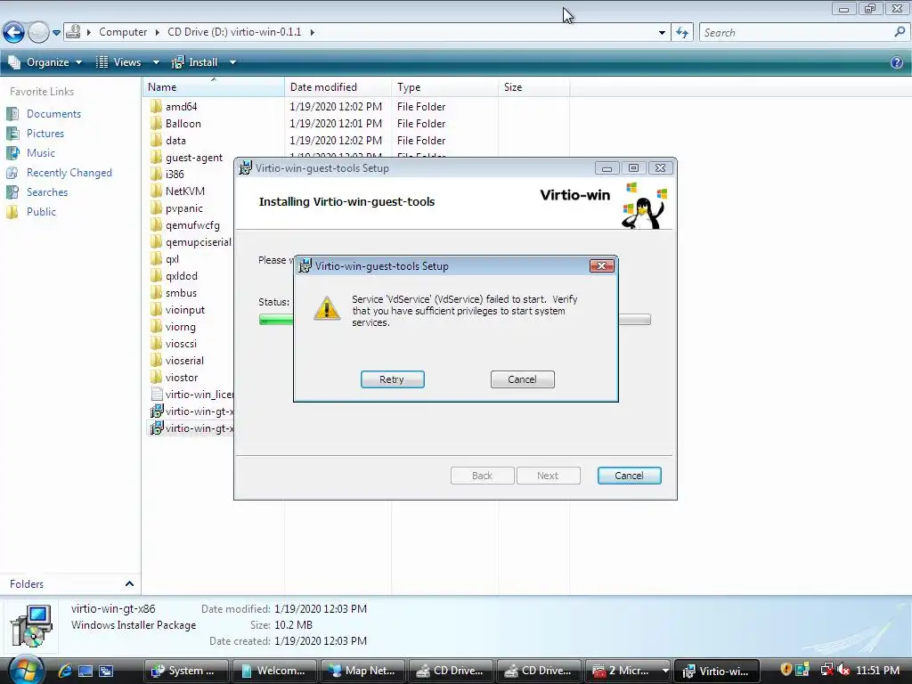
Task: Sort by the Size column header
Action: point(534,87)
